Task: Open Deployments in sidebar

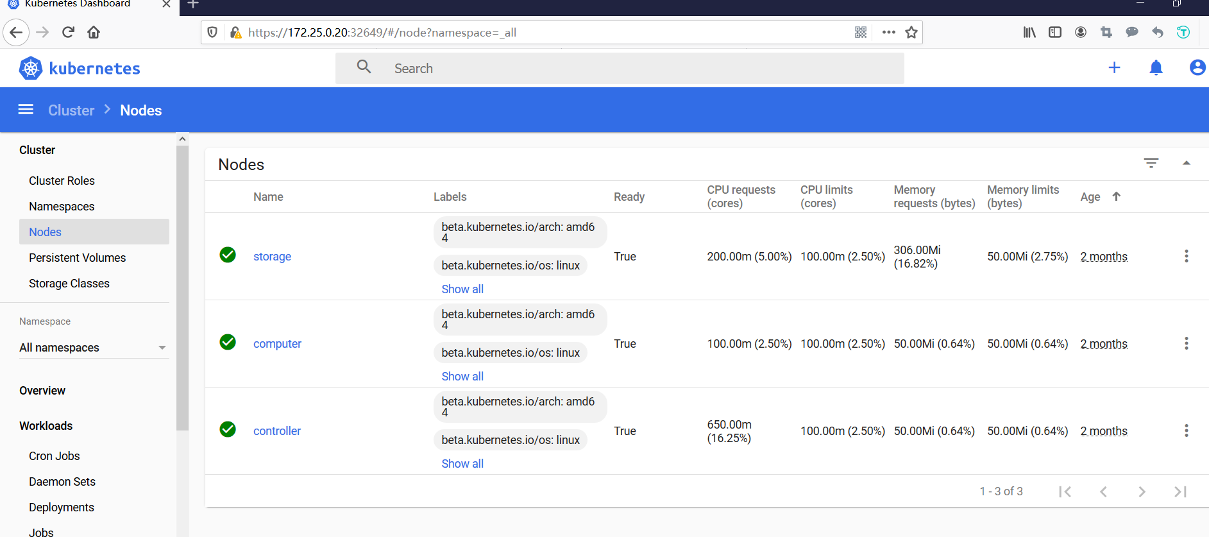Action: pos(62,507)
